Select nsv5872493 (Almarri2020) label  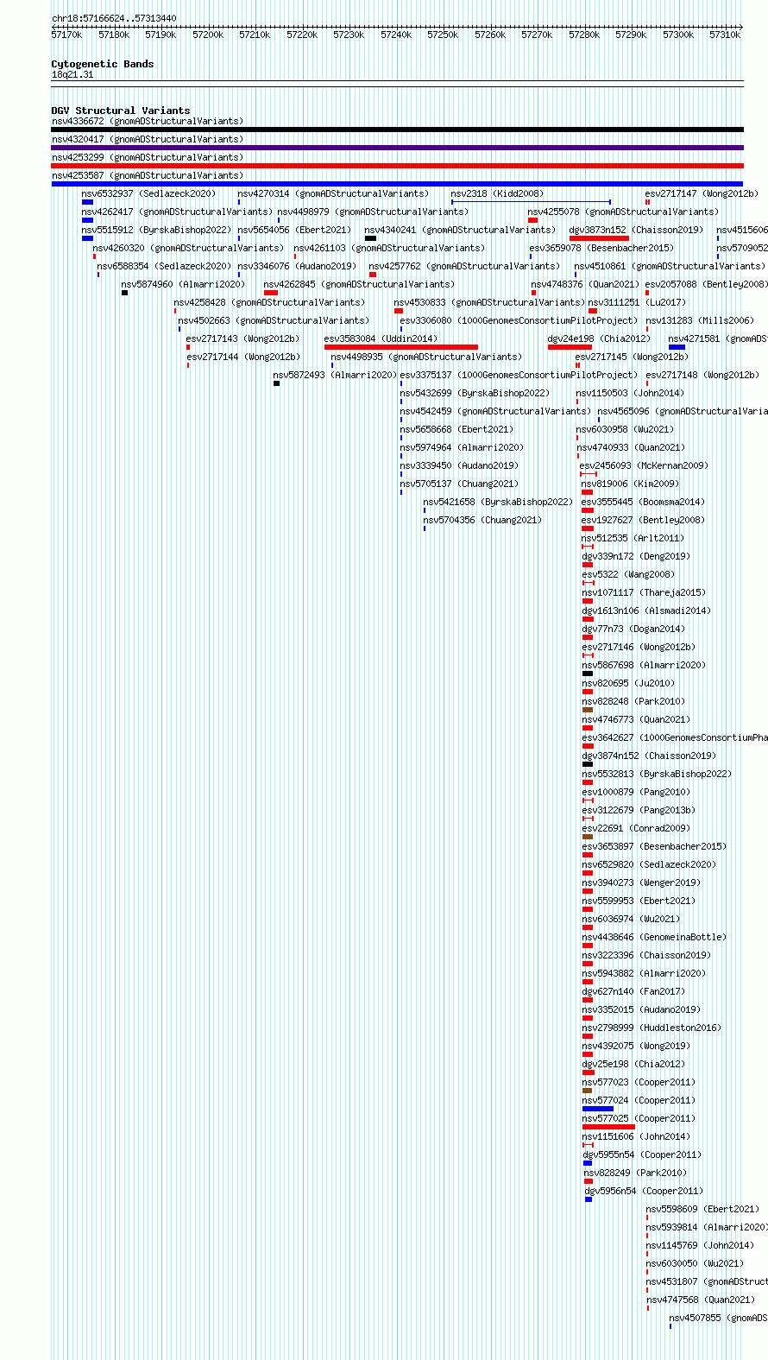[336, 375]
